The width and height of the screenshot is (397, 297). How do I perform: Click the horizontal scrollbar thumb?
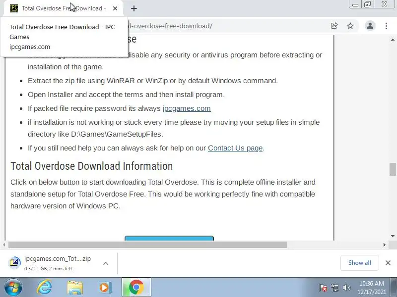click(147, 245)
